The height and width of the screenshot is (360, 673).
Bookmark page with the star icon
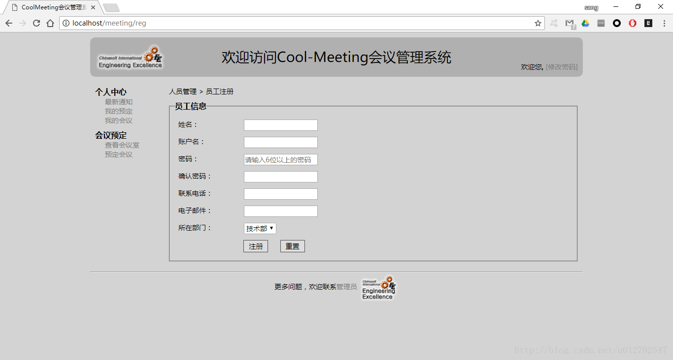tap(538, 23)
